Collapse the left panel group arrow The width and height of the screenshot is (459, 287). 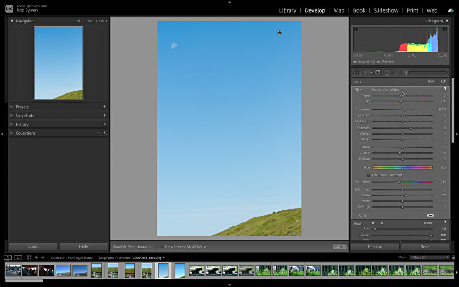(x=2, y=134)
